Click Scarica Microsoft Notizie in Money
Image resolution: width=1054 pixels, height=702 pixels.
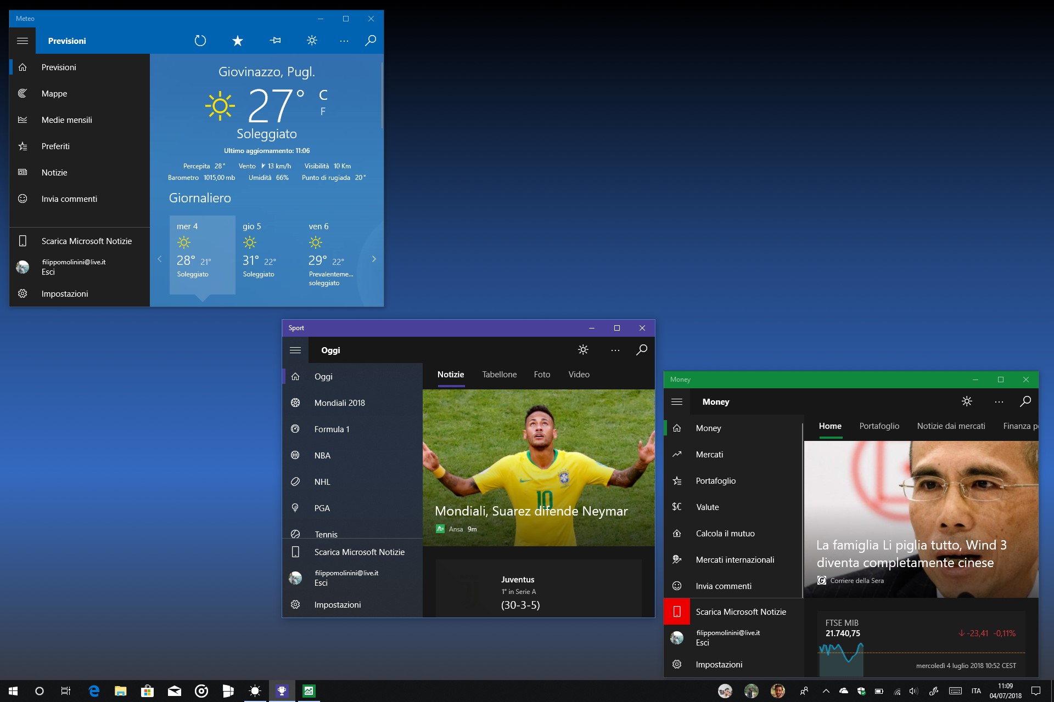tap(733, 612)
